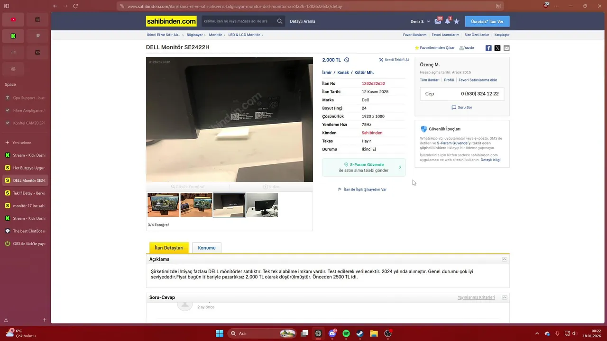Open Karşılaştır menu link

pyautogui.click(x=502, y=35)
